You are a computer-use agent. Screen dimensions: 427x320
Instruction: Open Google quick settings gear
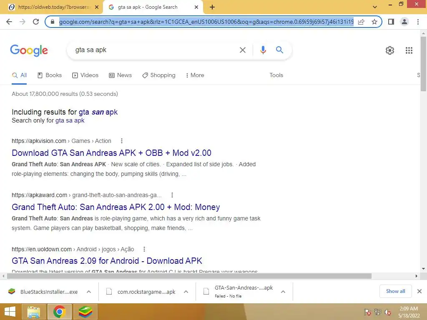tap(390, 50)
